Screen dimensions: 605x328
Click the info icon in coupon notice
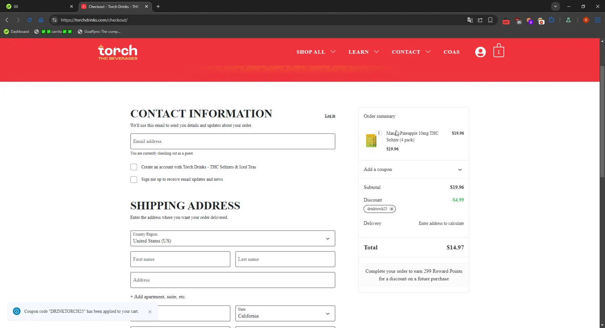coord(17,311)
